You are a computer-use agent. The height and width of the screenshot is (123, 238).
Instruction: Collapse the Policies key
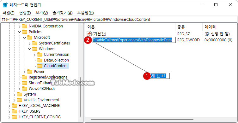(x=19, y=32)
